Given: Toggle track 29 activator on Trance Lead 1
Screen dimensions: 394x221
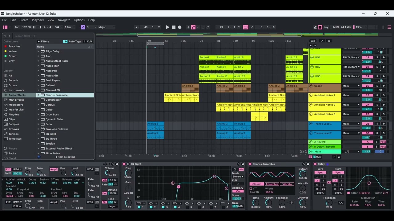Looking at the screenshot, I should tap(368, 124).
